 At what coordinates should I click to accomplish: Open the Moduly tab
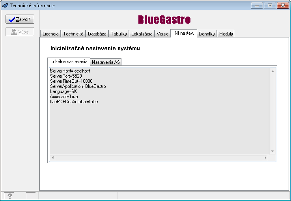pyautogui.click(x=226, y=34)
